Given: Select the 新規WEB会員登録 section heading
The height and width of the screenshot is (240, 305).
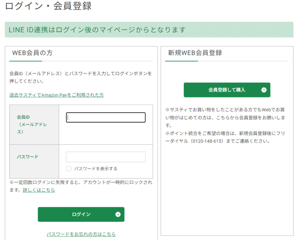Looking at the screenshot, I should tap(195, 53).
